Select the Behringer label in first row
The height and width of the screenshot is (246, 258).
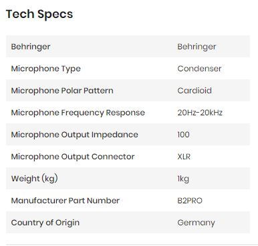31,47
